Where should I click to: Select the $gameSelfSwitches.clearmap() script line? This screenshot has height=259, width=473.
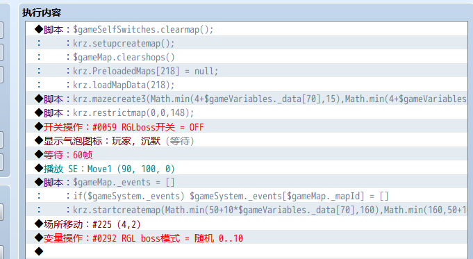(247, 29)
